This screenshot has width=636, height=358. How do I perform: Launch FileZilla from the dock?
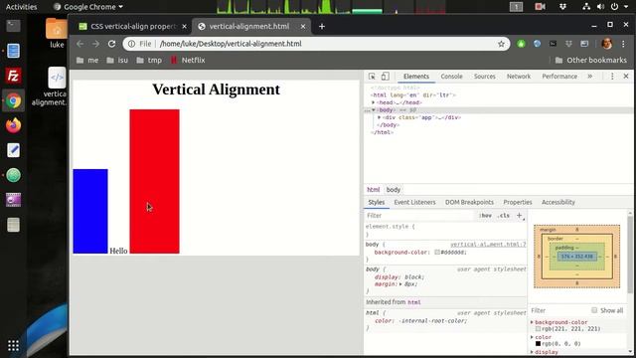13,76
